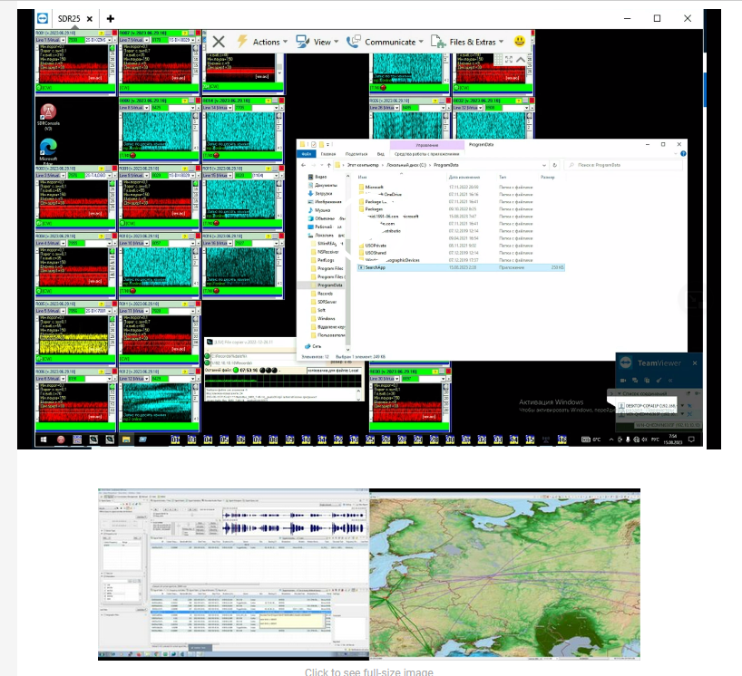
Task: Switch to taskbar window numbered 30
Action: (450, 439)
